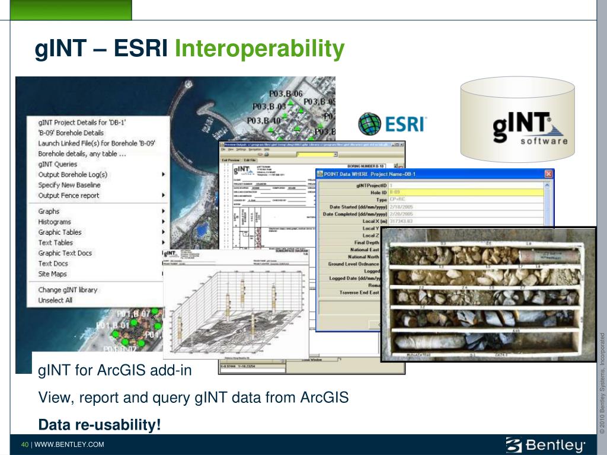This screenshot has width=607, height=455.
Task: Select 'B-09' Borehole Details entry
Action: [71, 133]
